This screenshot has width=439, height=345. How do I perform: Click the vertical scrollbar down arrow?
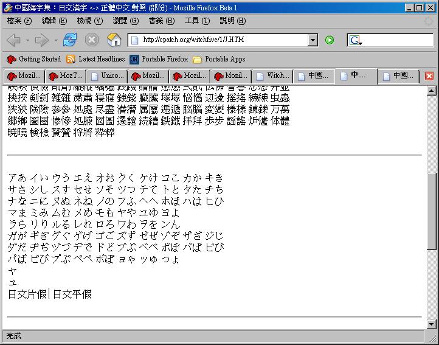(432, 324)
